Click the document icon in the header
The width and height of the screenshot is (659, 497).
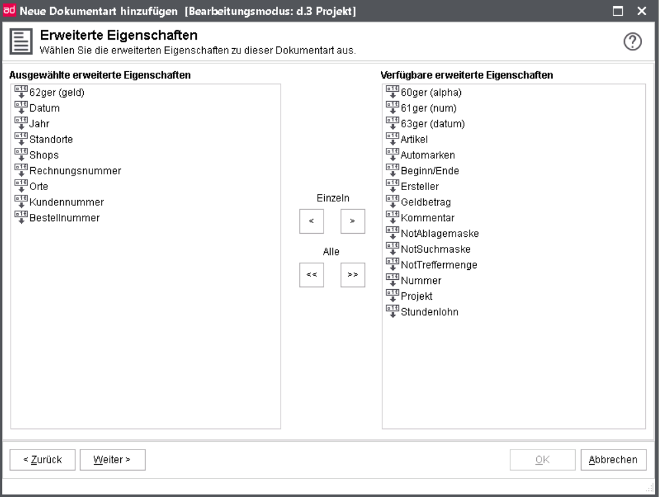21,42
